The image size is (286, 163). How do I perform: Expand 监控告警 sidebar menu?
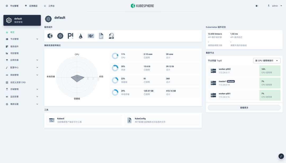point(37,97)
